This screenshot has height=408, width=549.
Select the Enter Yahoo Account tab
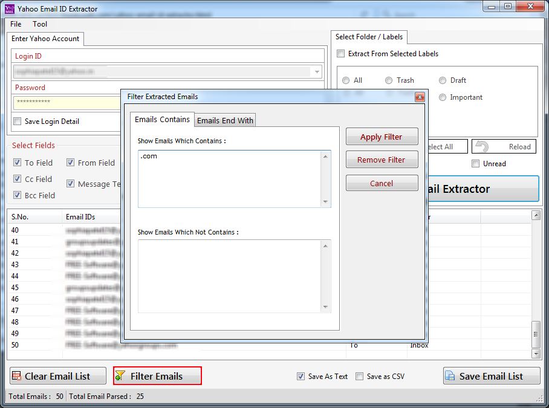45,39
